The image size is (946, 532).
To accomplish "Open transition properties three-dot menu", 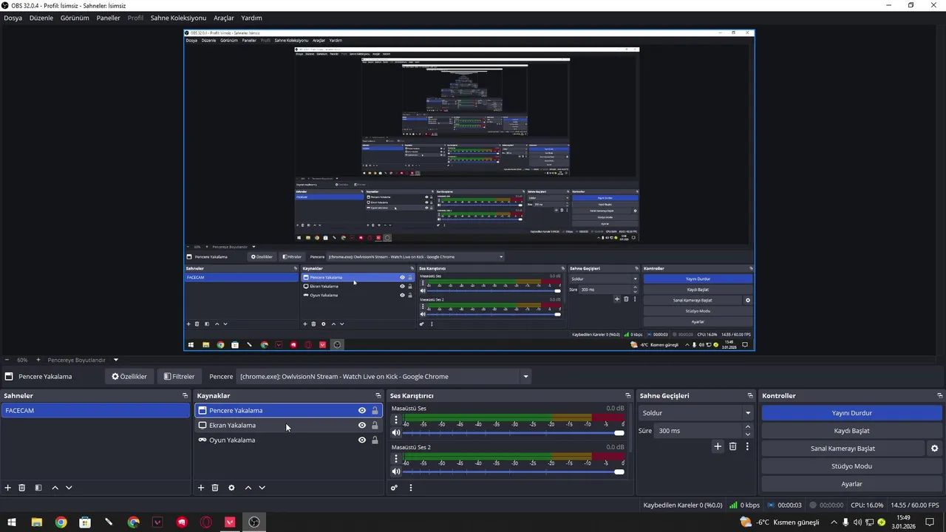I will (x=747, y=446).
